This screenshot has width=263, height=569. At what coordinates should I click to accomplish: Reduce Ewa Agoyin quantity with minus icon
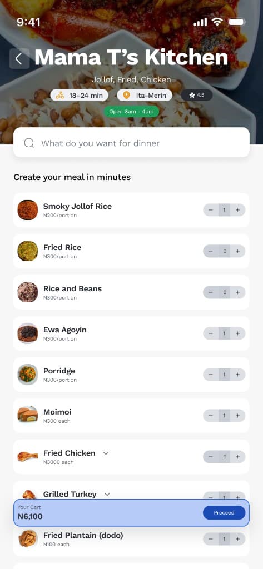pyautogui.click(x=211, y=333)
